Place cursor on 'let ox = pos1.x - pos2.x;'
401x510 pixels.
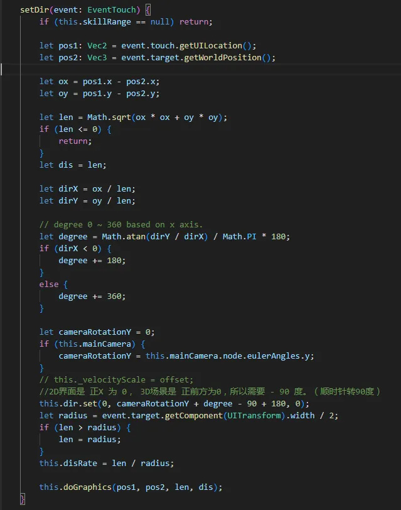point(99,81)
